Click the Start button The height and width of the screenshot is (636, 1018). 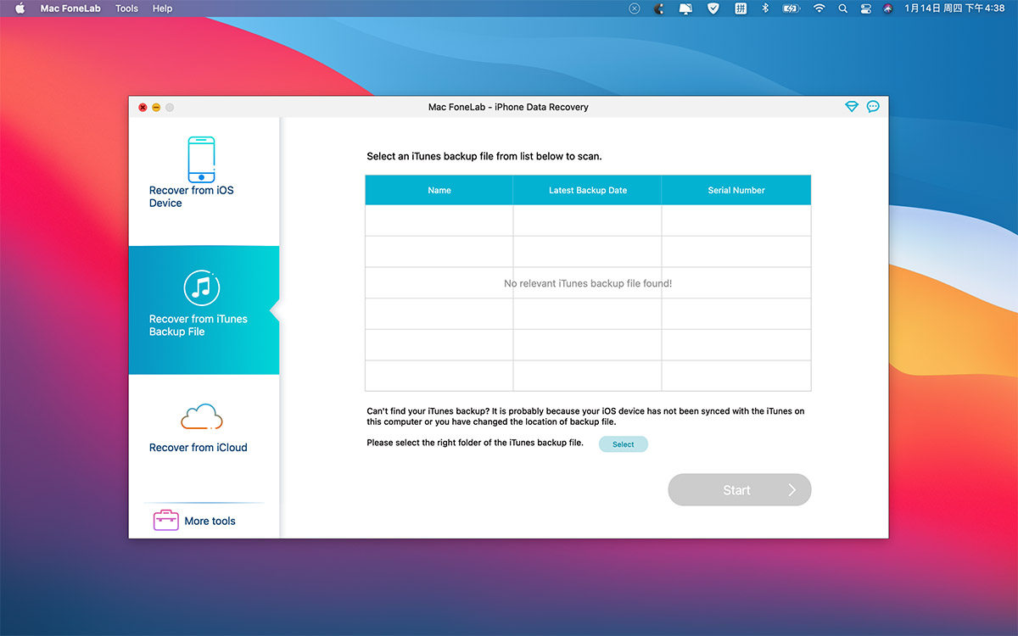point(740,490)
